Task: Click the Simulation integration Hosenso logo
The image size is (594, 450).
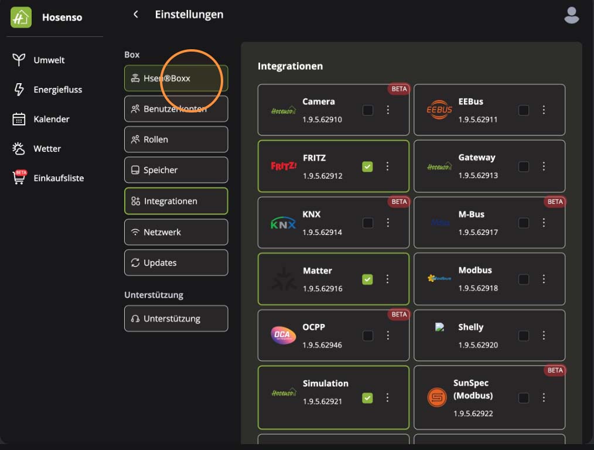Action: coord(284,393)
